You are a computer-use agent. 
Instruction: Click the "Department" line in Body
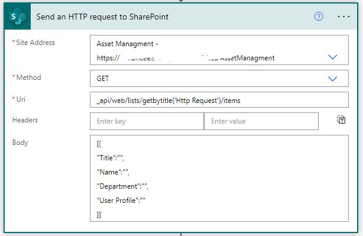[122, 186]
